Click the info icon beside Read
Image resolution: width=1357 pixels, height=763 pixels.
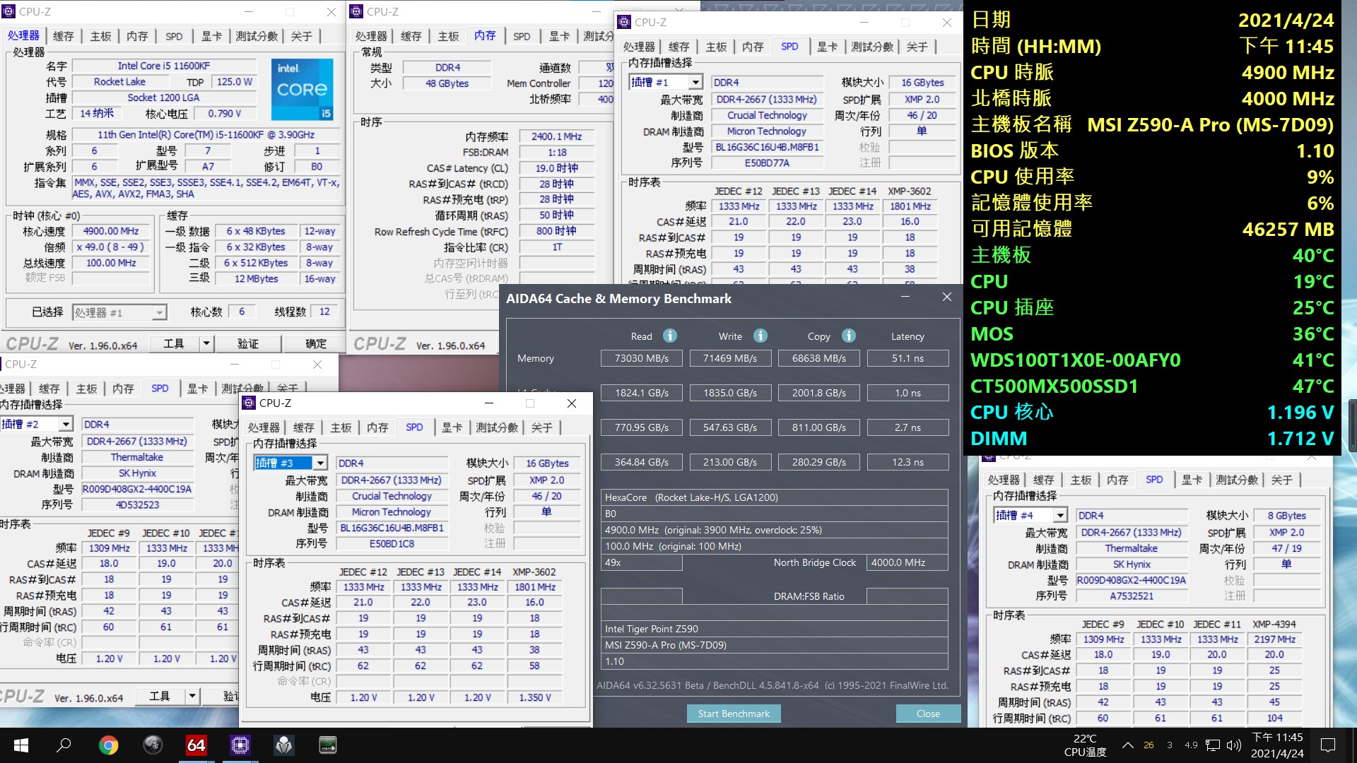point(670,336)
